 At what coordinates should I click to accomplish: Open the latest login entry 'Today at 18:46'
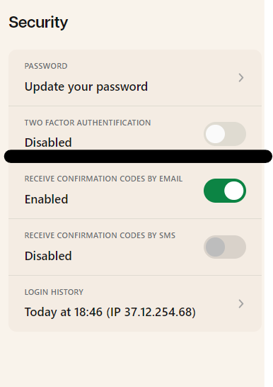[x=63, y=312]
